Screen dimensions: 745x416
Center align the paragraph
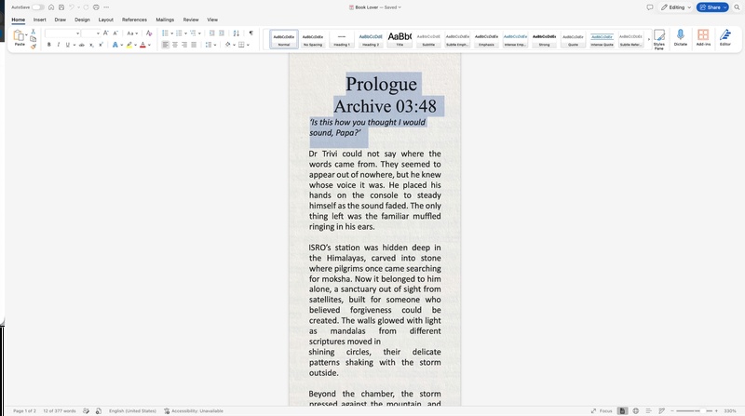[x=175, y=45]
